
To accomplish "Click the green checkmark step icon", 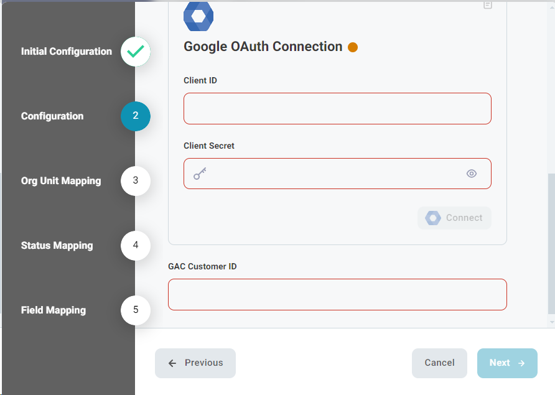I will [136, 52].
